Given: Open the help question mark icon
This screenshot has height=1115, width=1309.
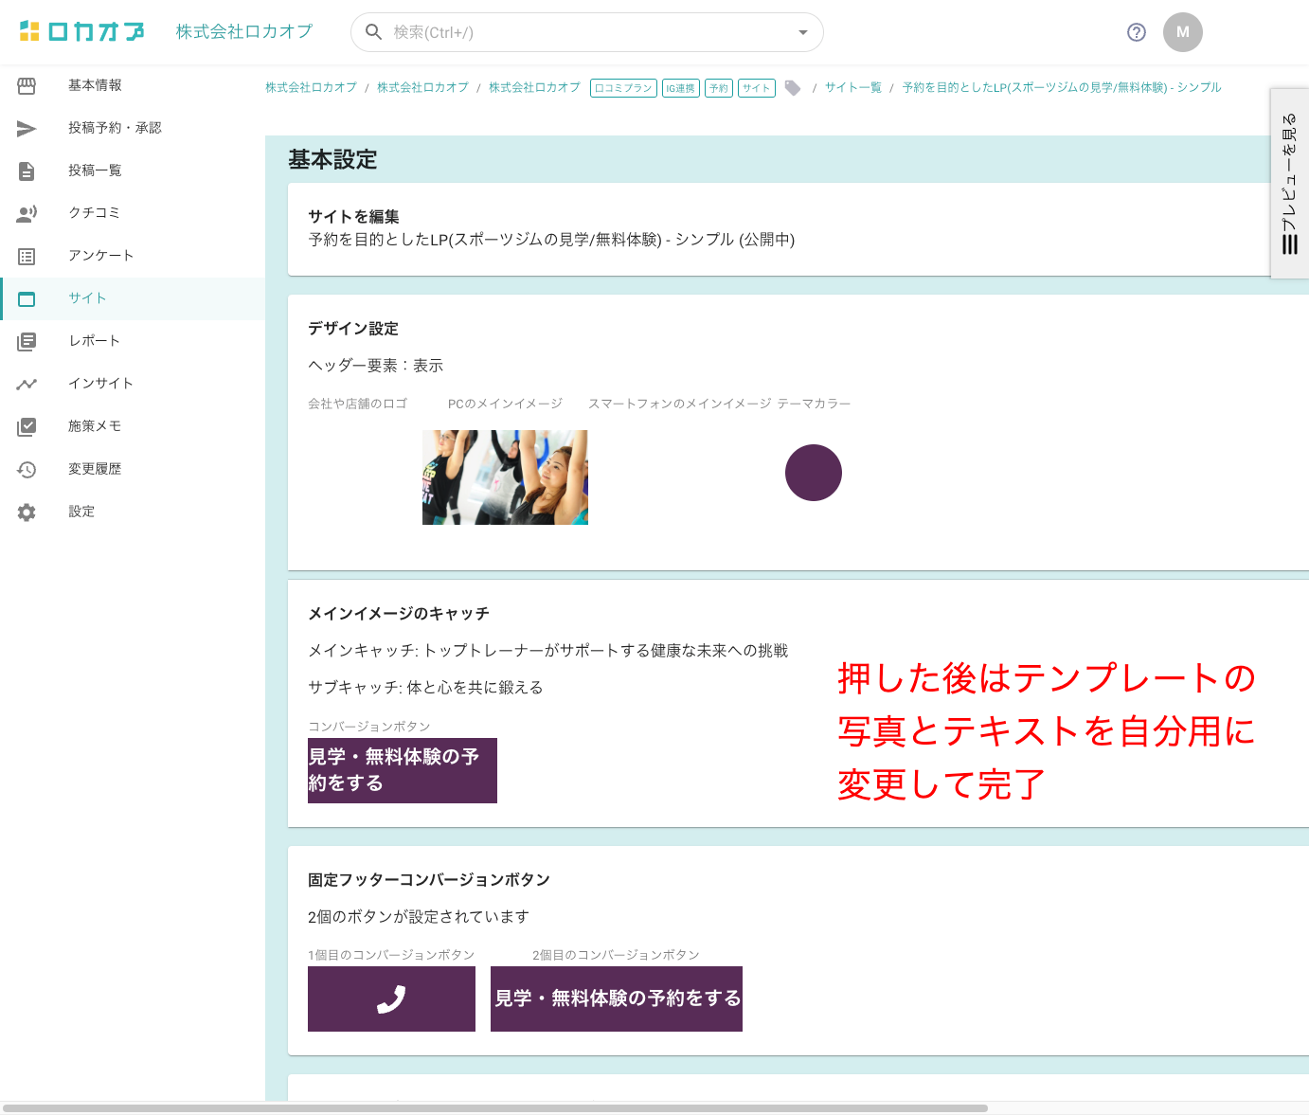Looking at the screenshot, I should 1137,32.
